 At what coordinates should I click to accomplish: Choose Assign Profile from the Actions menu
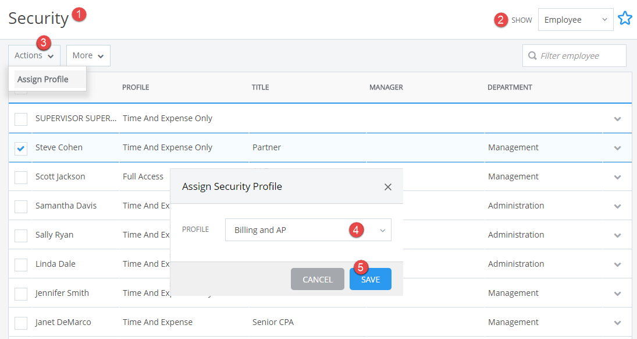(42, 79)
